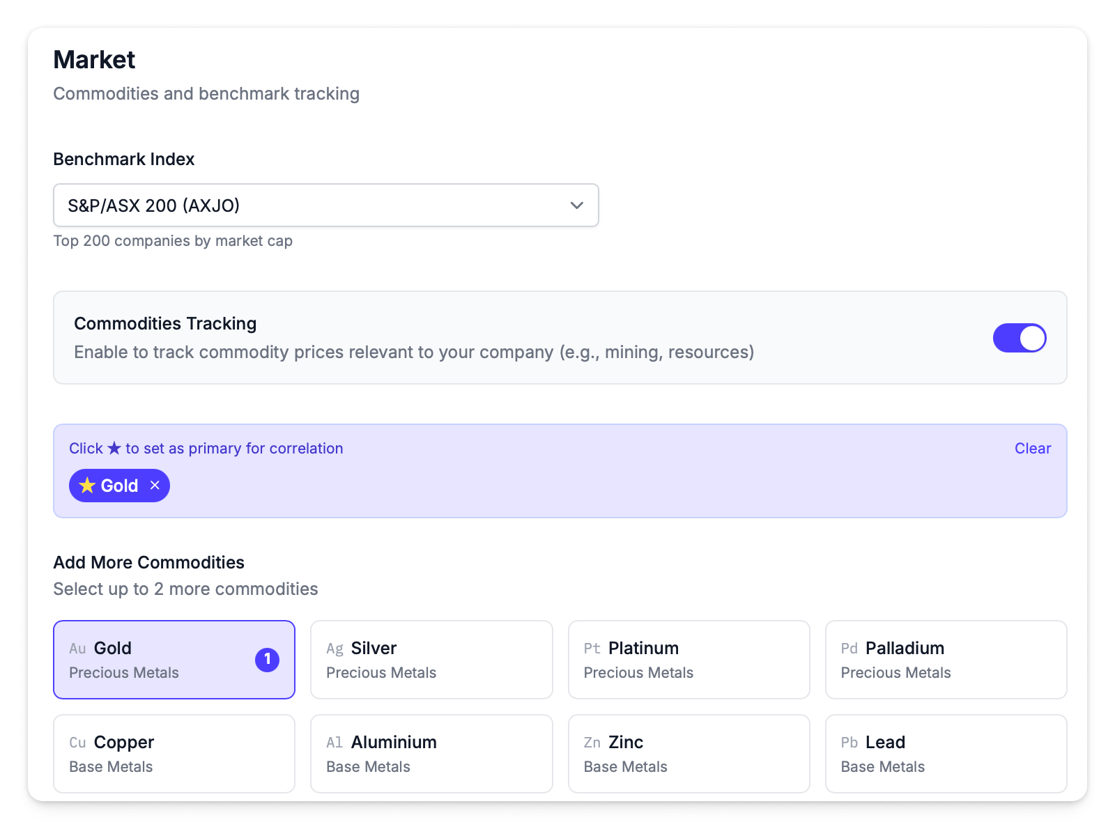Screen dimensions: 1115x829
Task: Click the Ag symbol on Silver card
Action: click(x=334, y=649)
